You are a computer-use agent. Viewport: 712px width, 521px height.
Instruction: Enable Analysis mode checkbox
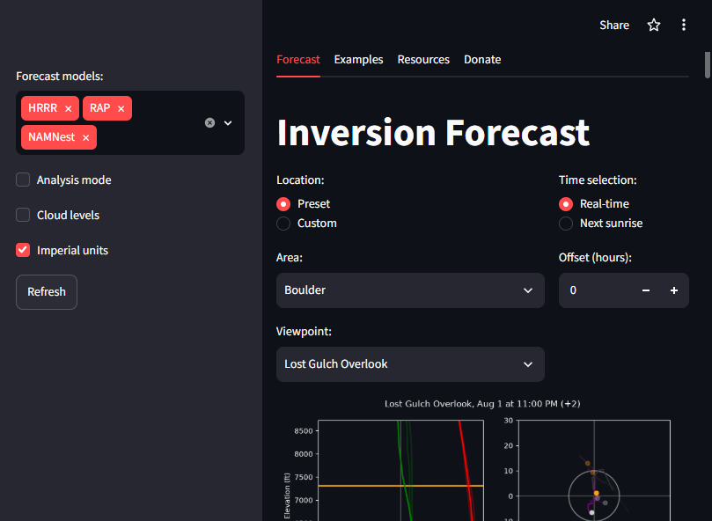pos(23,180)
